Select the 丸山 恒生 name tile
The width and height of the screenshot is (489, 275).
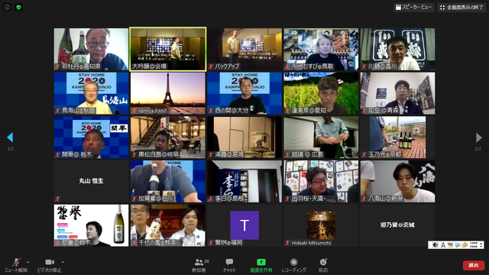click(91, 181)
